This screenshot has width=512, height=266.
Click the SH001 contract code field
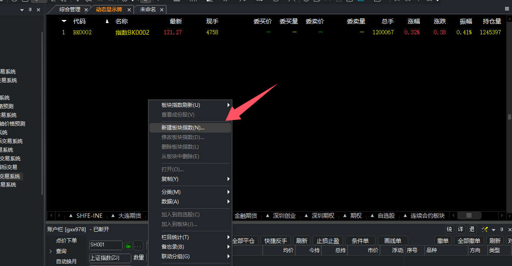click(x=106, y=245)
